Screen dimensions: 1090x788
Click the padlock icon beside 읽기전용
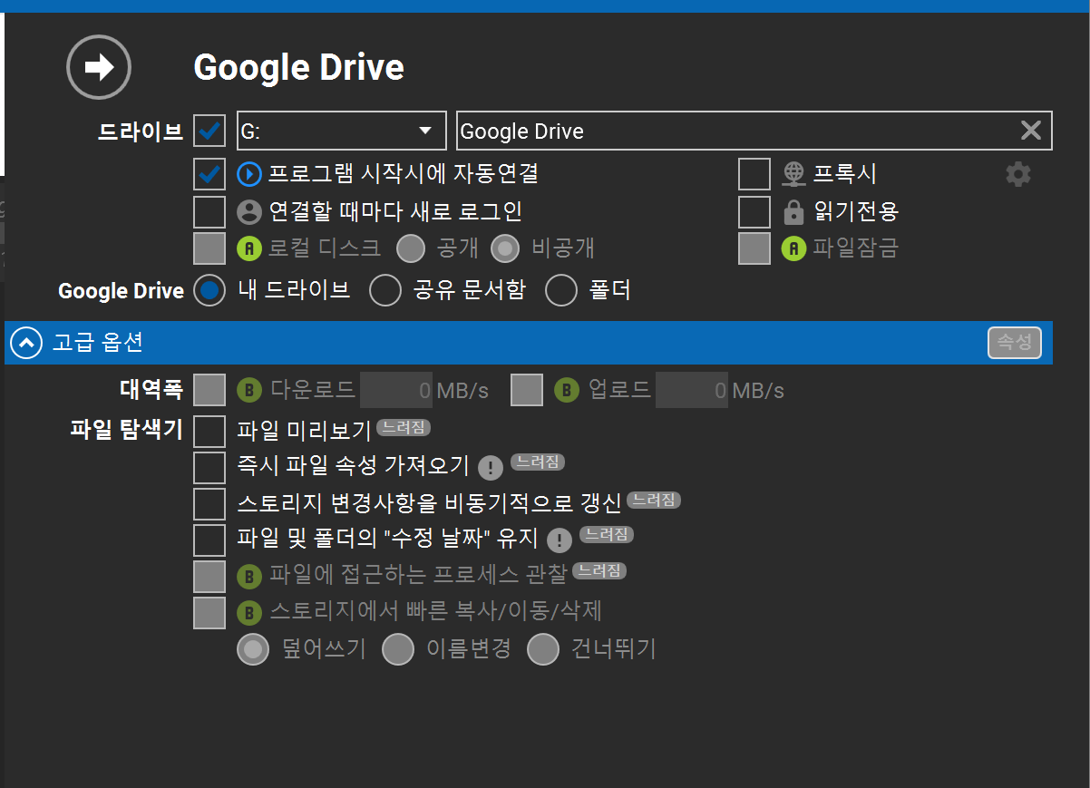(x=793, y=212)
